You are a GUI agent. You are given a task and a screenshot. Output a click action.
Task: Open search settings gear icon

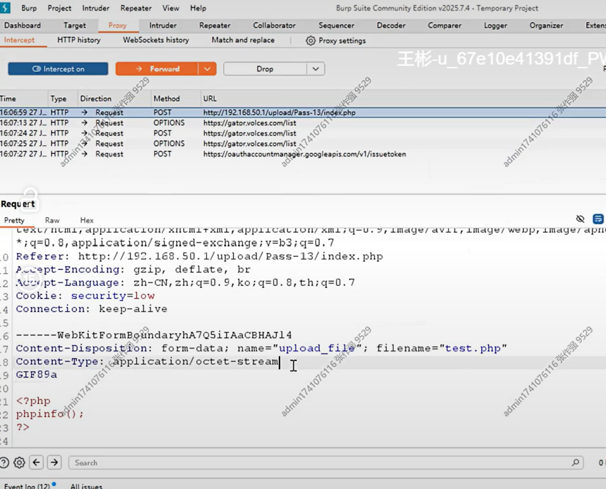(x=19, y=462)
